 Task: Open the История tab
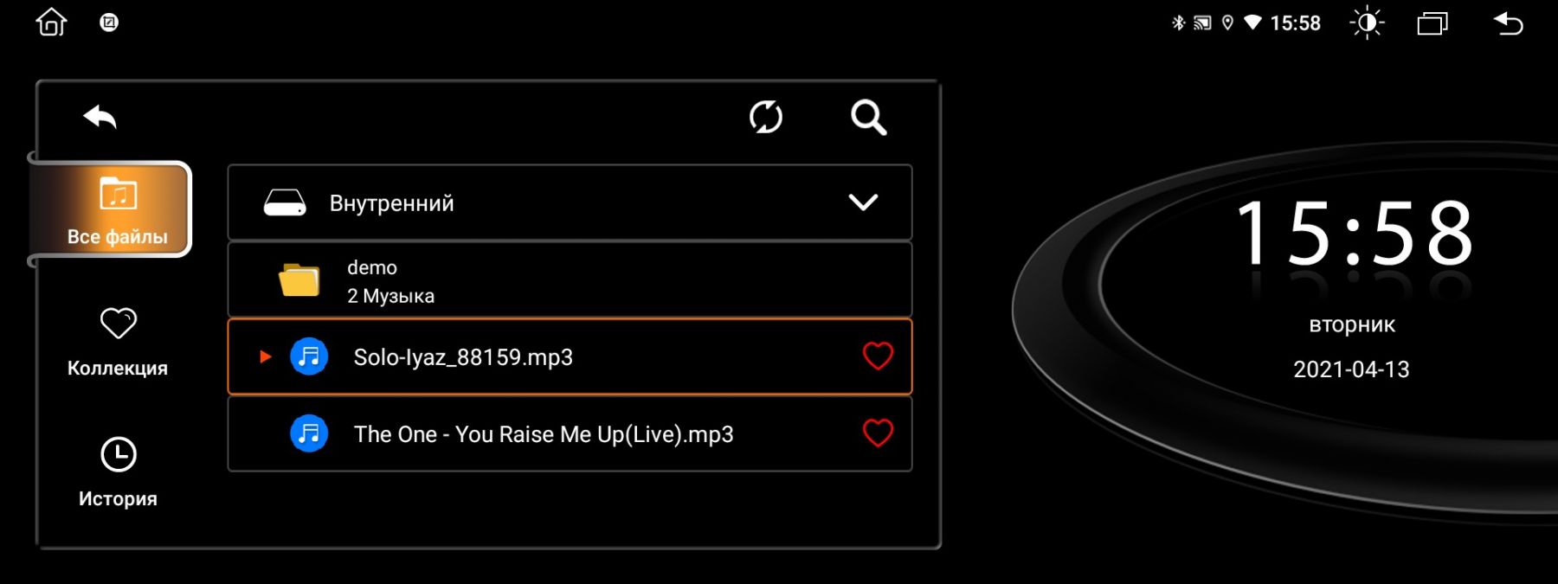point(118,472)
